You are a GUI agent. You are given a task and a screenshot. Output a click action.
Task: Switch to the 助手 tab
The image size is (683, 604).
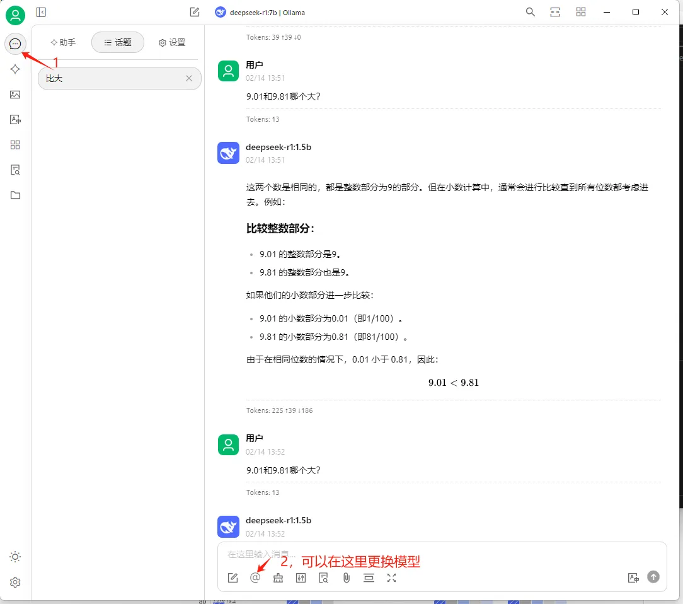click(62, 42)
